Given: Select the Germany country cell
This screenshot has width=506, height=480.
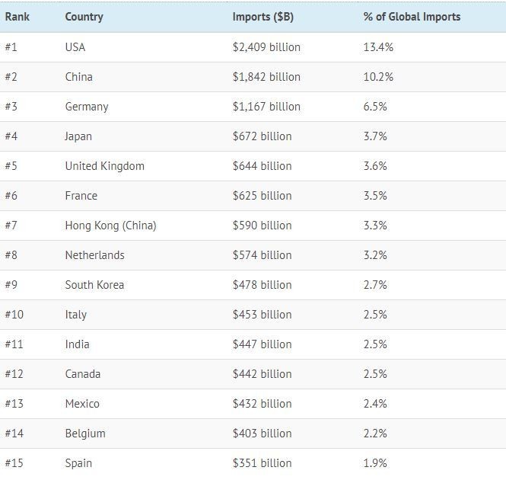Looking at the screenshot, I should coord(87,107).
